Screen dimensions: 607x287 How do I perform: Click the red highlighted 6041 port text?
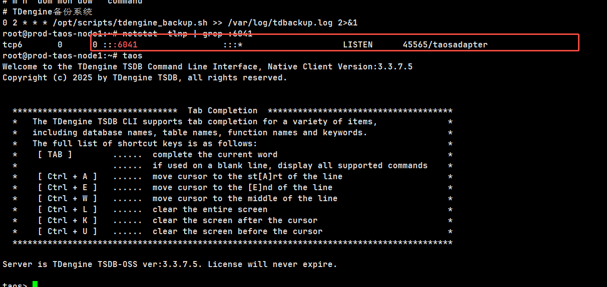[127, 45]
